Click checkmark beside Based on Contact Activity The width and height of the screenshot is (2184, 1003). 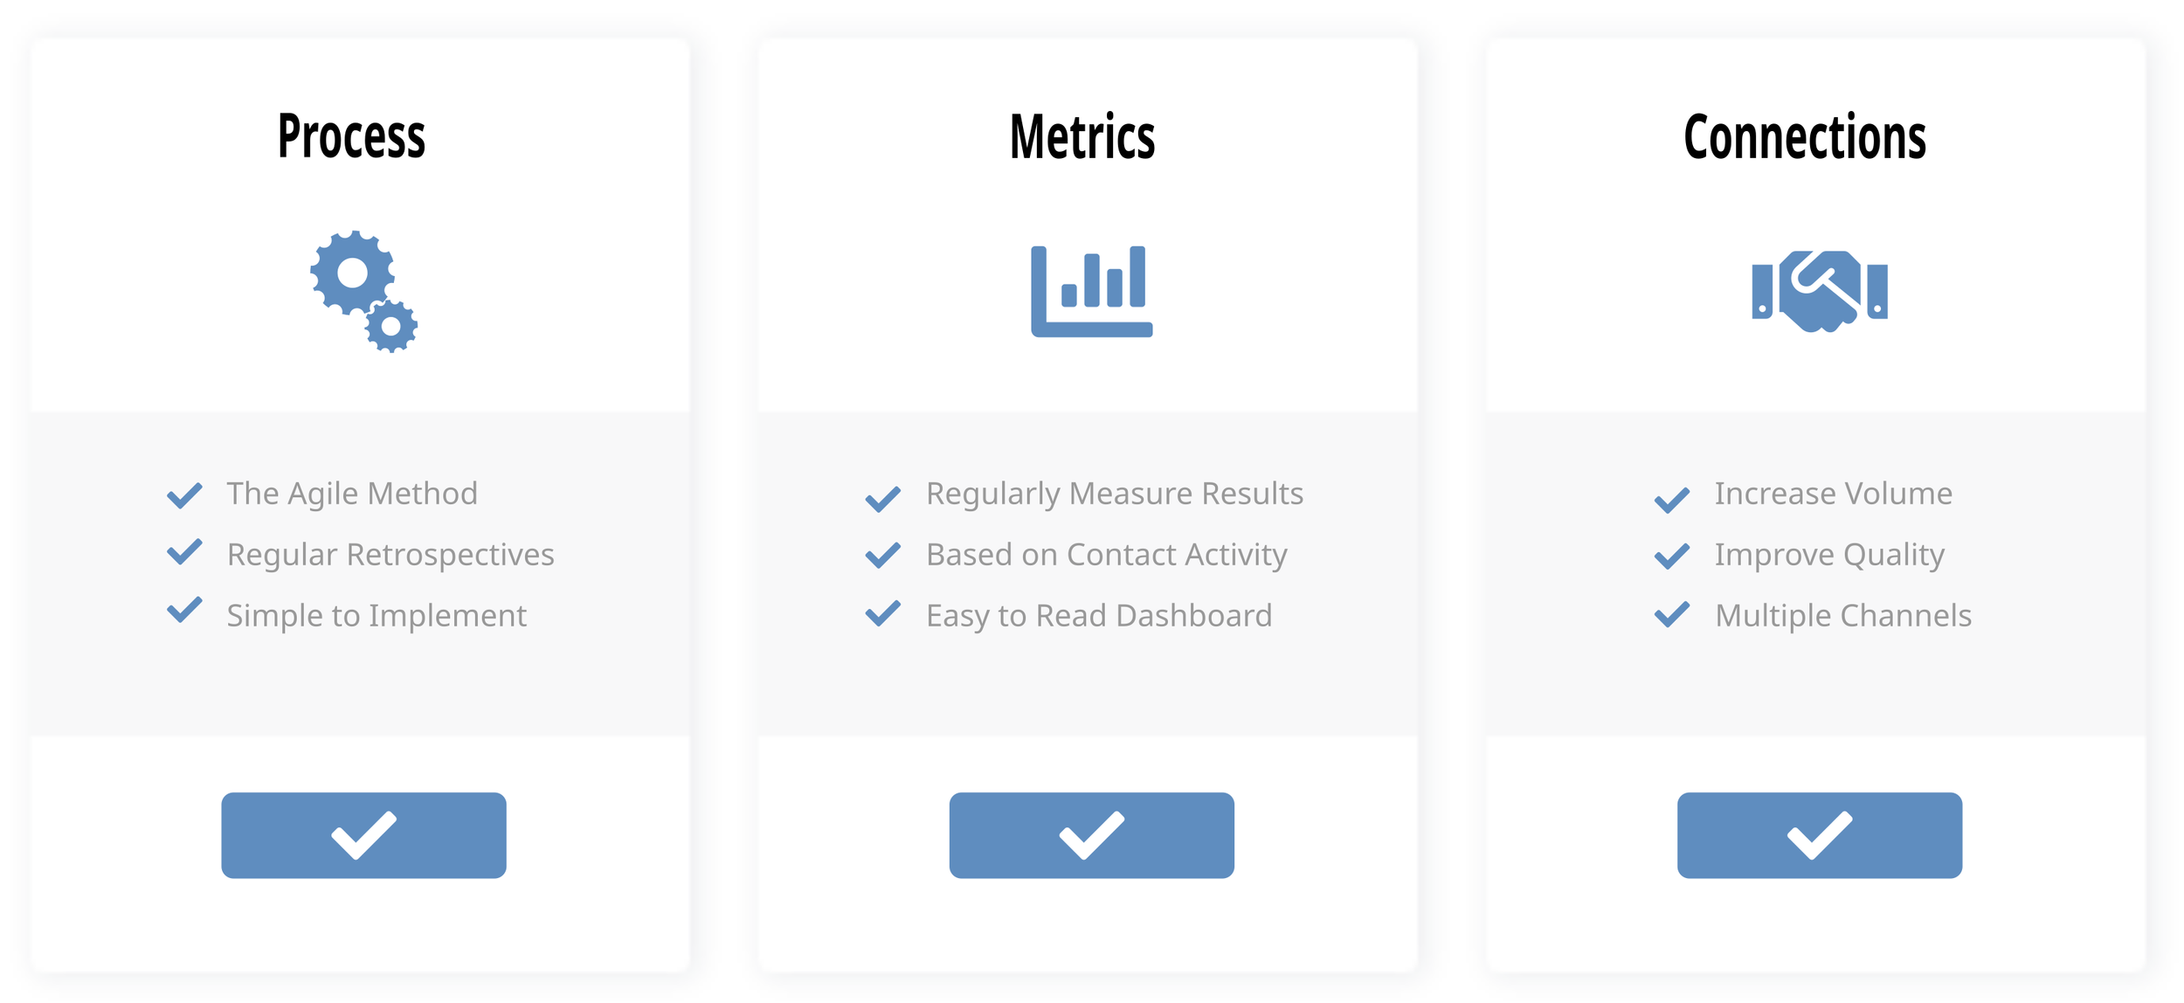point(882,556)
